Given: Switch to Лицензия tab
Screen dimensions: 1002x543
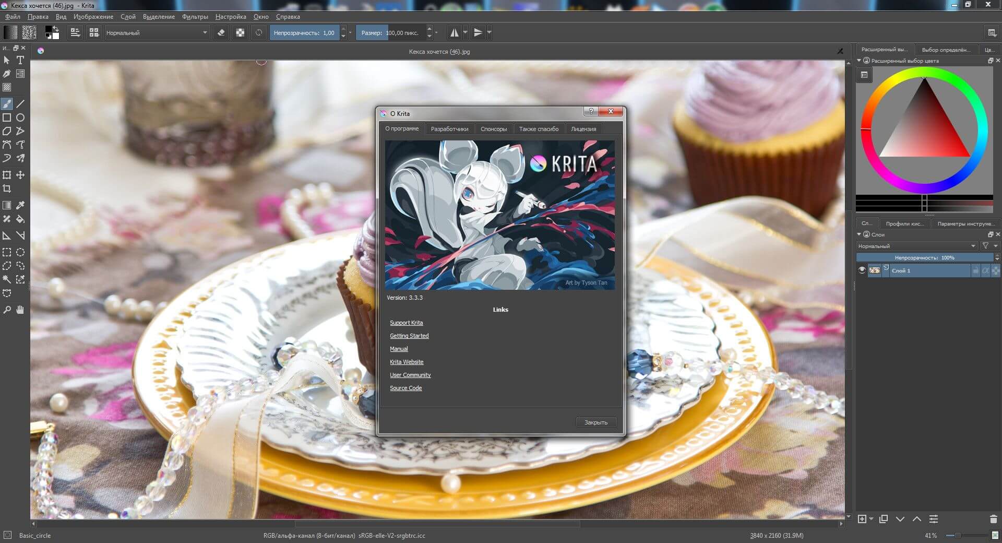Looking at the screenshot, I should [583, 129].
